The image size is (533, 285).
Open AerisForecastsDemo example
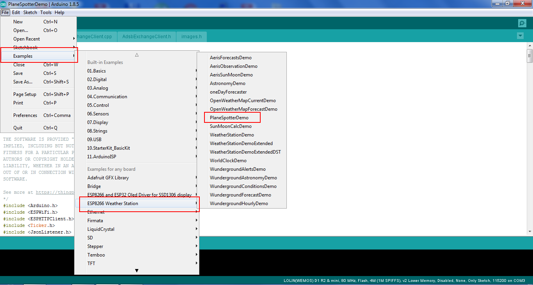coord(242,58)
